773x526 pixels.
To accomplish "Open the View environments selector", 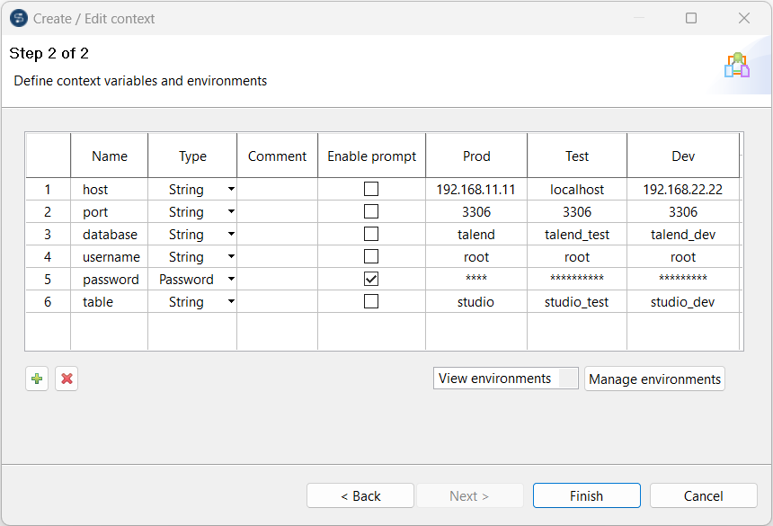I will (506, 379).
